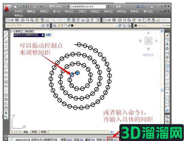Open the 视图(V) menu

pos(44,11)
